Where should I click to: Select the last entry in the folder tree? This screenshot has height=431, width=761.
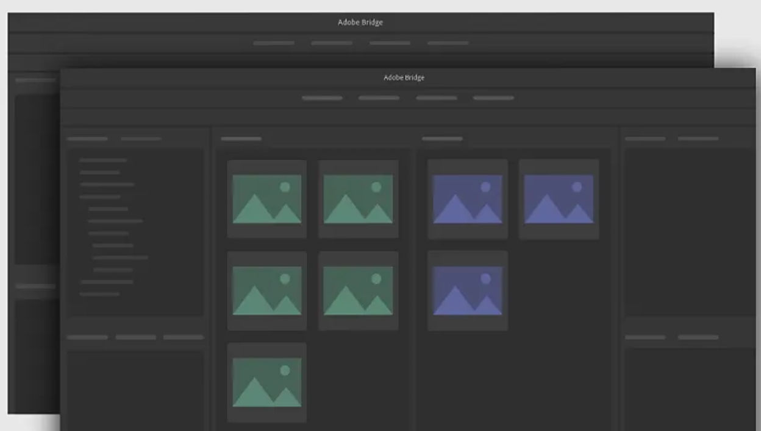tap(99, 294)
